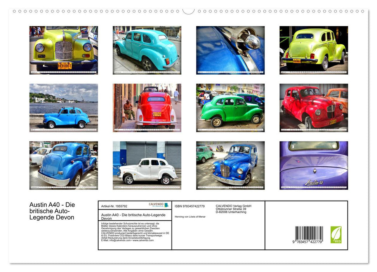Toggle the blue Austin seaside photo
Screen dimensions: 377x272
tap(64, 108)
